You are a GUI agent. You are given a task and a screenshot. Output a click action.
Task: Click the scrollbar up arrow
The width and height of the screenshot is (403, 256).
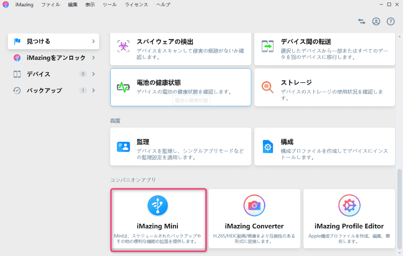pos(399,37)
